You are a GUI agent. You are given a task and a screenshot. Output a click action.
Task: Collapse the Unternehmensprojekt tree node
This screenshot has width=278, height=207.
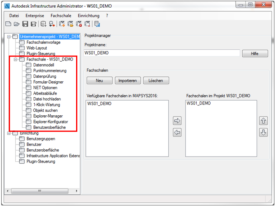click(x=9, y=37)
